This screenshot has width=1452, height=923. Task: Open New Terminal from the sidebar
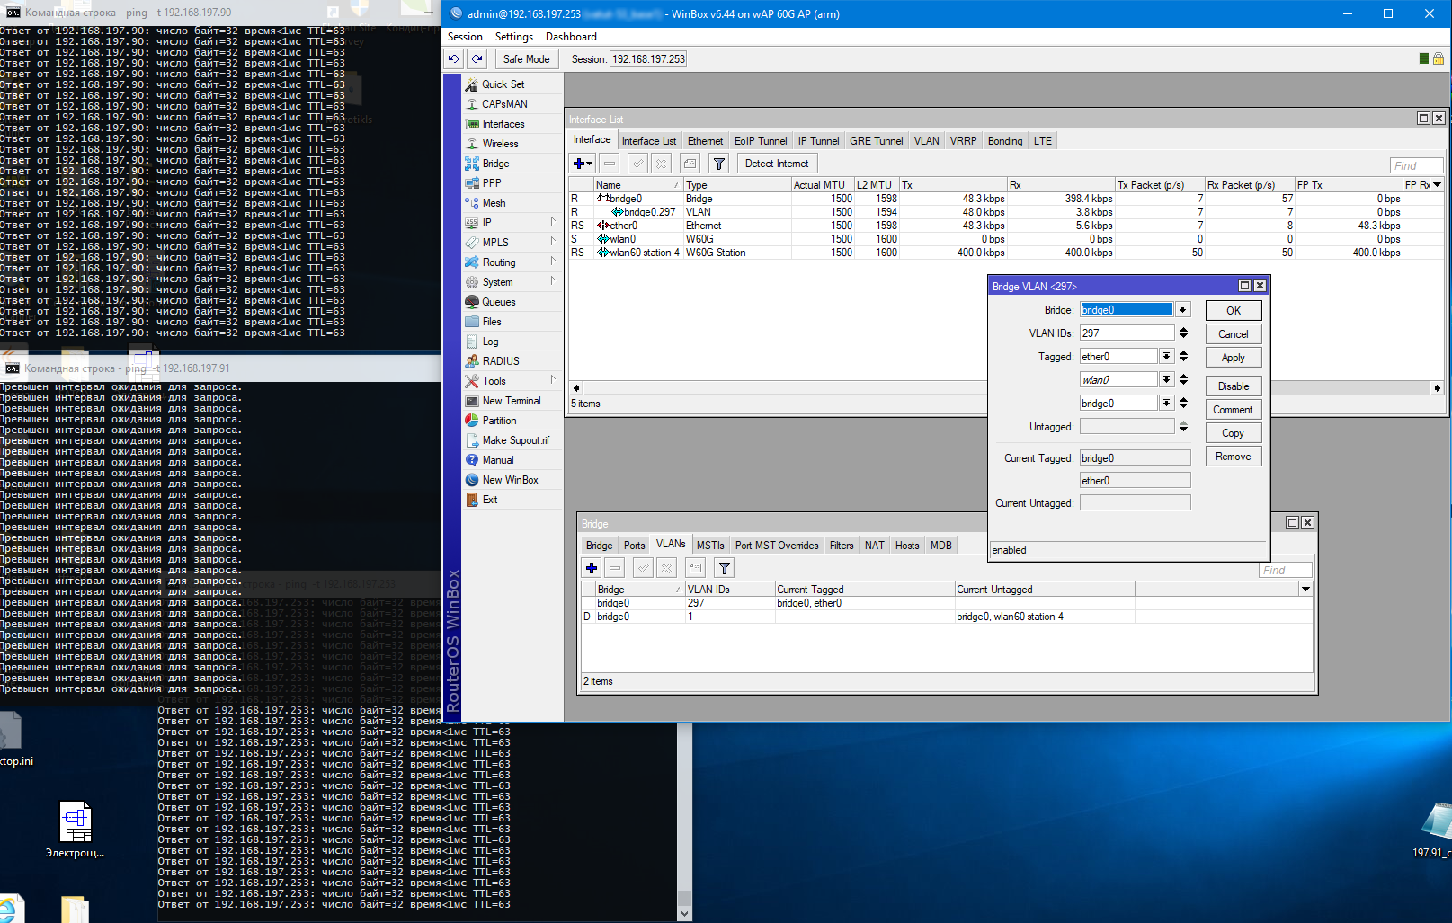click(x=511, y=401)
